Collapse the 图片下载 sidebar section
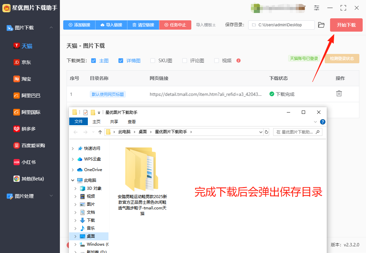The width and height of the screenshot is (366, 253). (x=51, y=28)
